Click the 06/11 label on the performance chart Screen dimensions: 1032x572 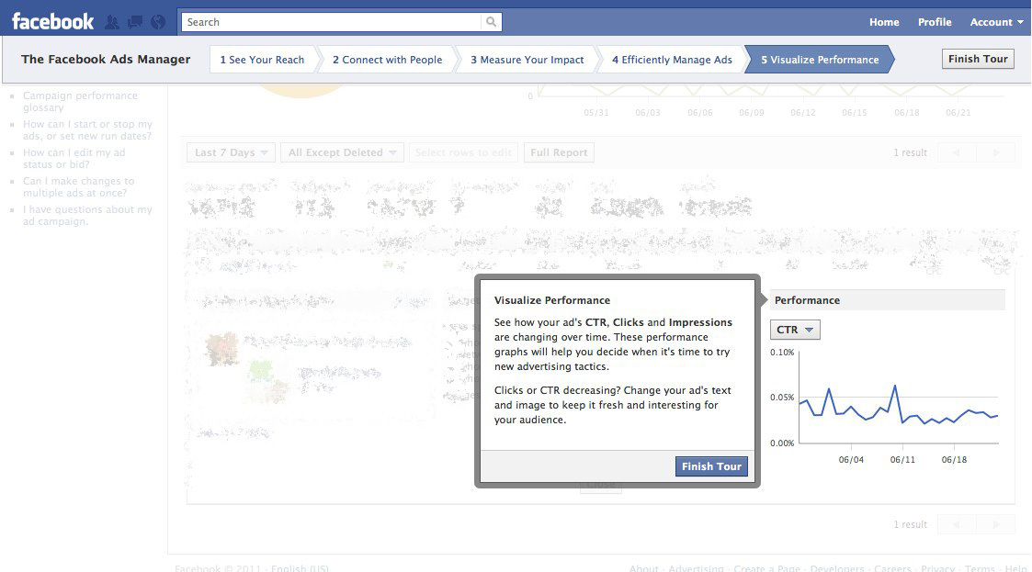[902, 460]
